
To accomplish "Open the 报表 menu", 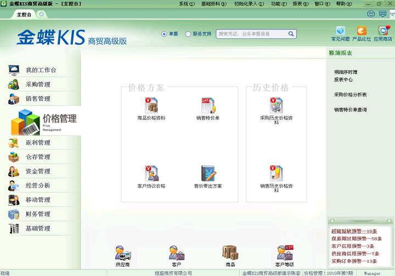I will (x=300, y=4).
